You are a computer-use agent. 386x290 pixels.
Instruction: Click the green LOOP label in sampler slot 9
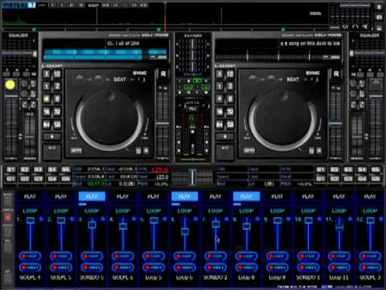(x=277, y=211)
